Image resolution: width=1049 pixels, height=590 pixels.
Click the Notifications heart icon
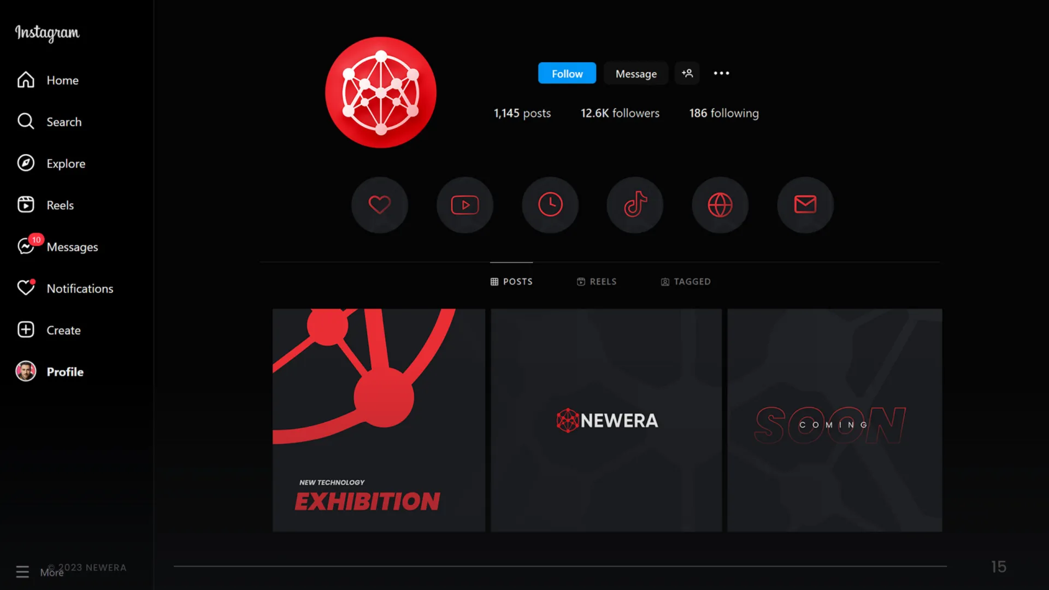tap(26, 287)
